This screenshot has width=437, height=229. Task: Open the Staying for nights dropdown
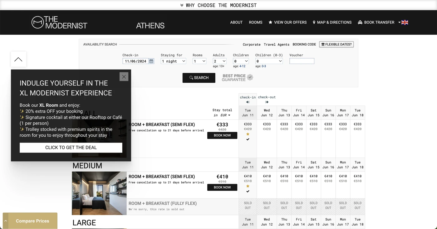[174, 61]
